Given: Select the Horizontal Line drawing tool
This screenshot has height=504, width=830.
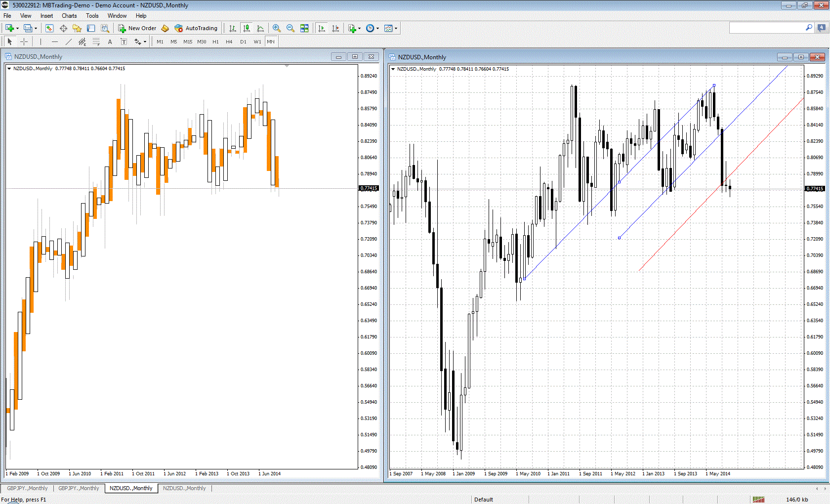Looking at the screenshot, I should 54,42.
